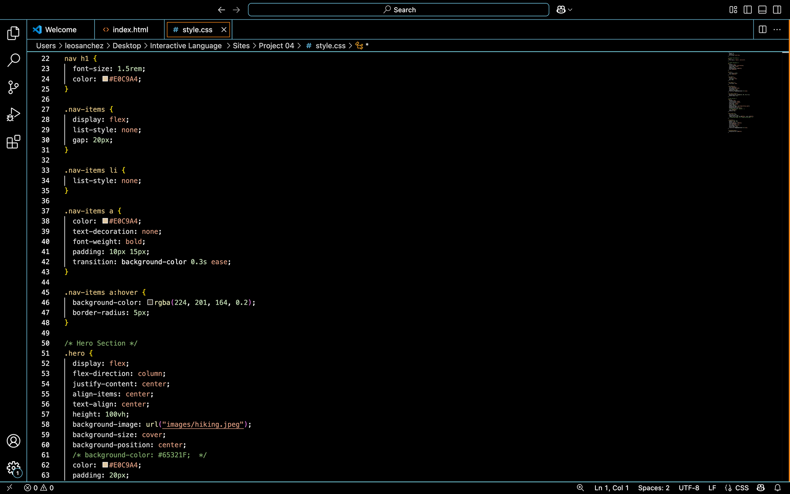Click the Spaces: 2 indentation button
790x494 pixels.
(653, 488)
